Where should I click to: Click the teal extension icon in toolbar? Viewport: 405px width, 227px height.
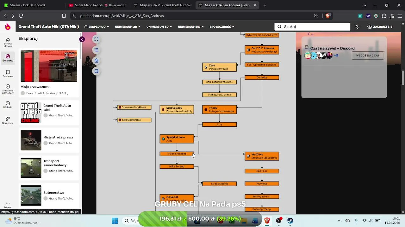[x=360, y=16]
